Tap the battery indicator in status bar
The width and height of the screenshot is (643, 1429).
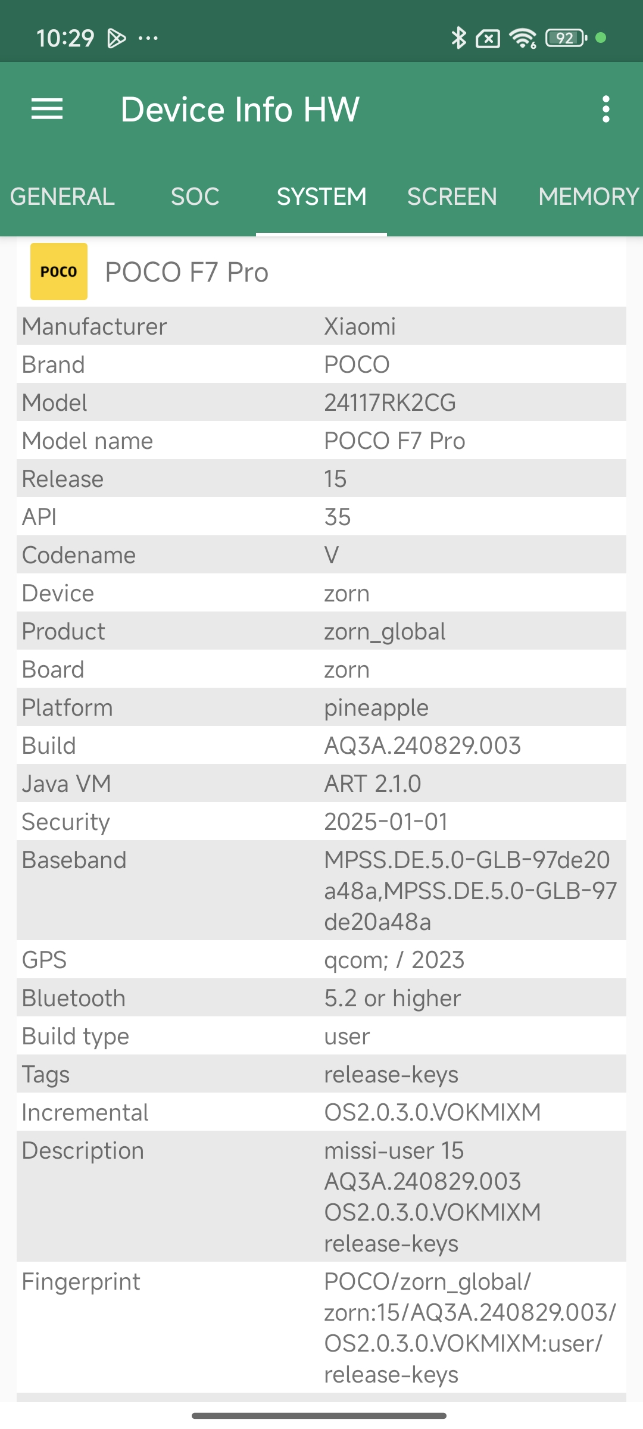pyautogui.click(x=566, y=38)
